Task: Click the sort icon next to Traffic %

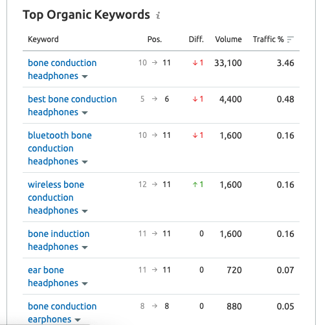Action: point(291,39)
